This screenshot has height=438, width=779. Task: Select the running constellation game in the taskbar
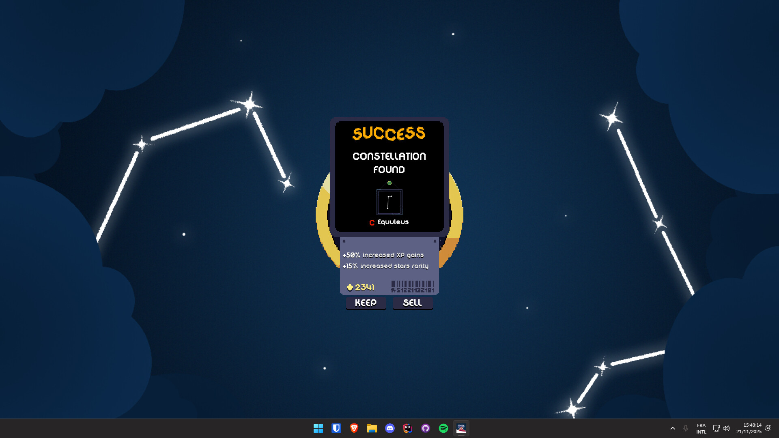(x=461, y=428)
